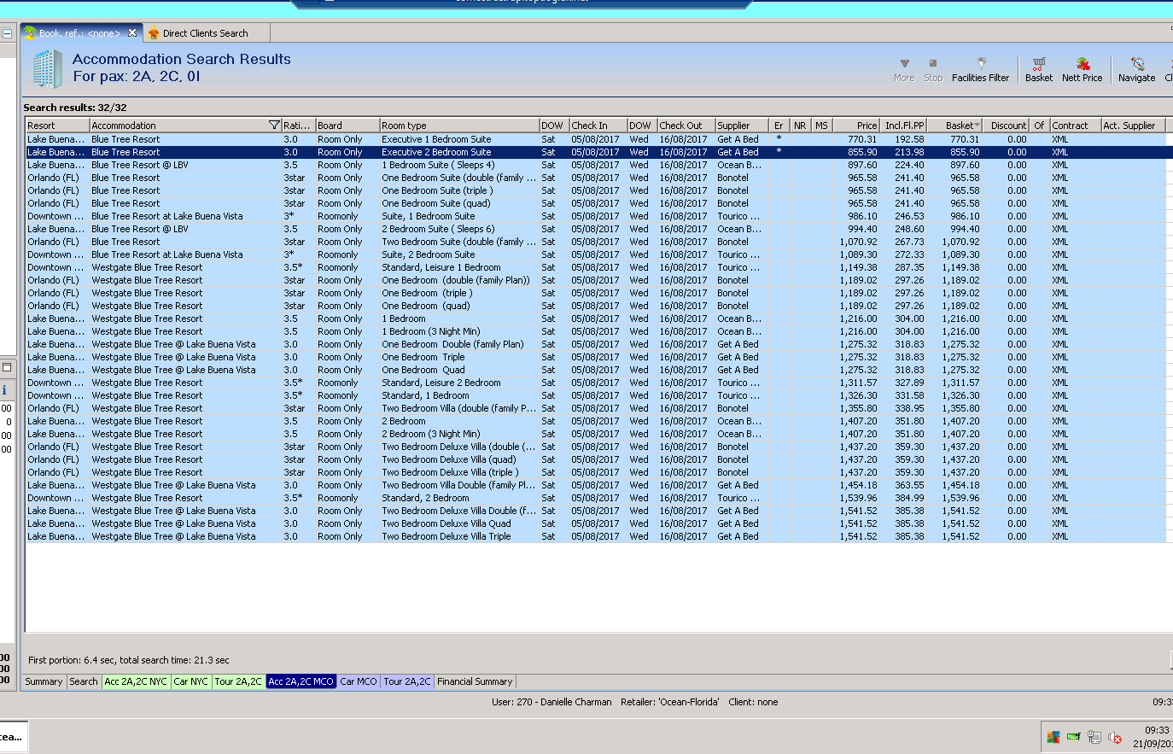The width and height of the screenshot is (1173, 754).
Task: Select the One Bedroom Suite (quad) row
Action: (595, 203)
